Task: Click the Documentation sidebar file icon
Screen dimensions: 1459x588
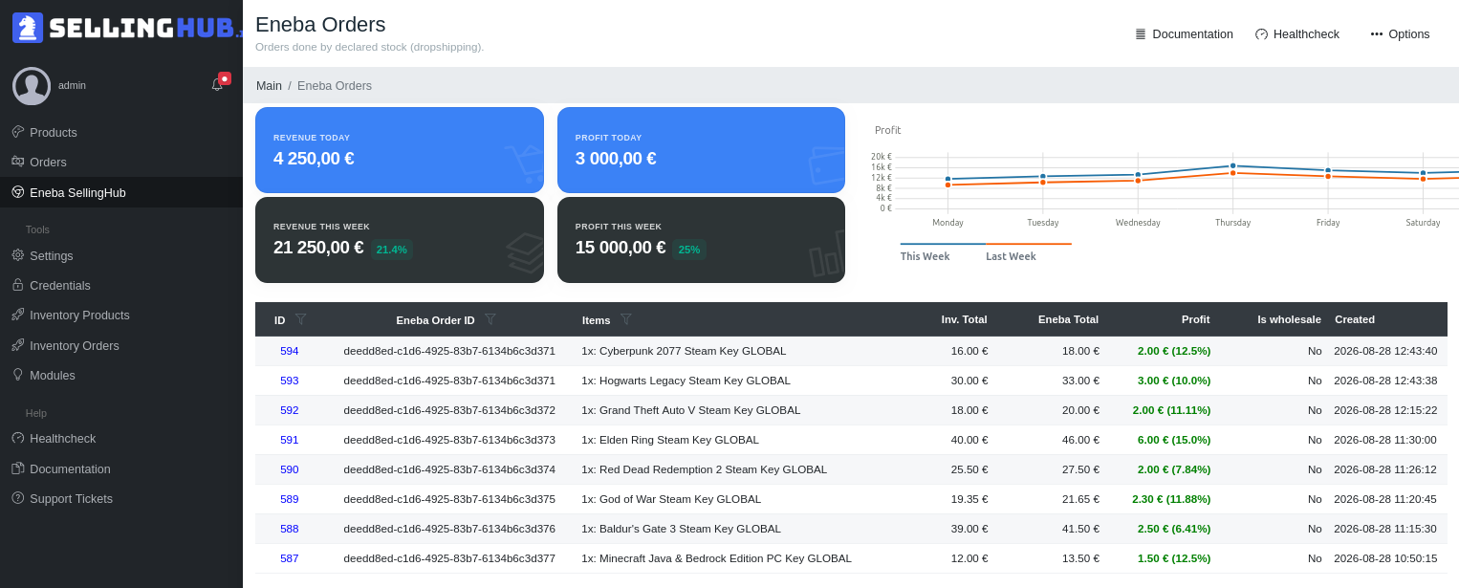Action: click(17, 468)
